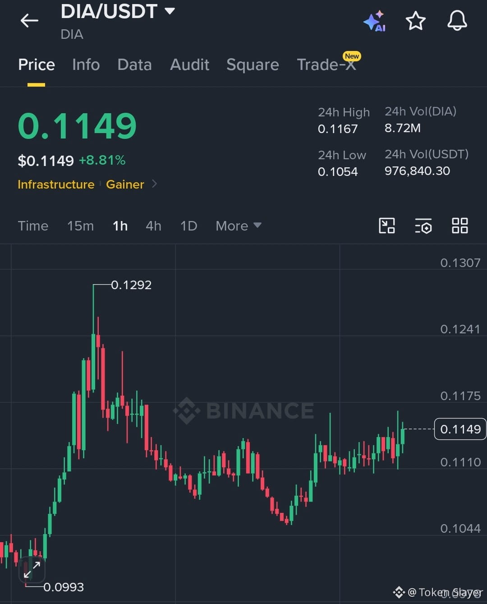Select the 15m chart interval
This screenshot has width=487, height=604.
click(80, 226)
